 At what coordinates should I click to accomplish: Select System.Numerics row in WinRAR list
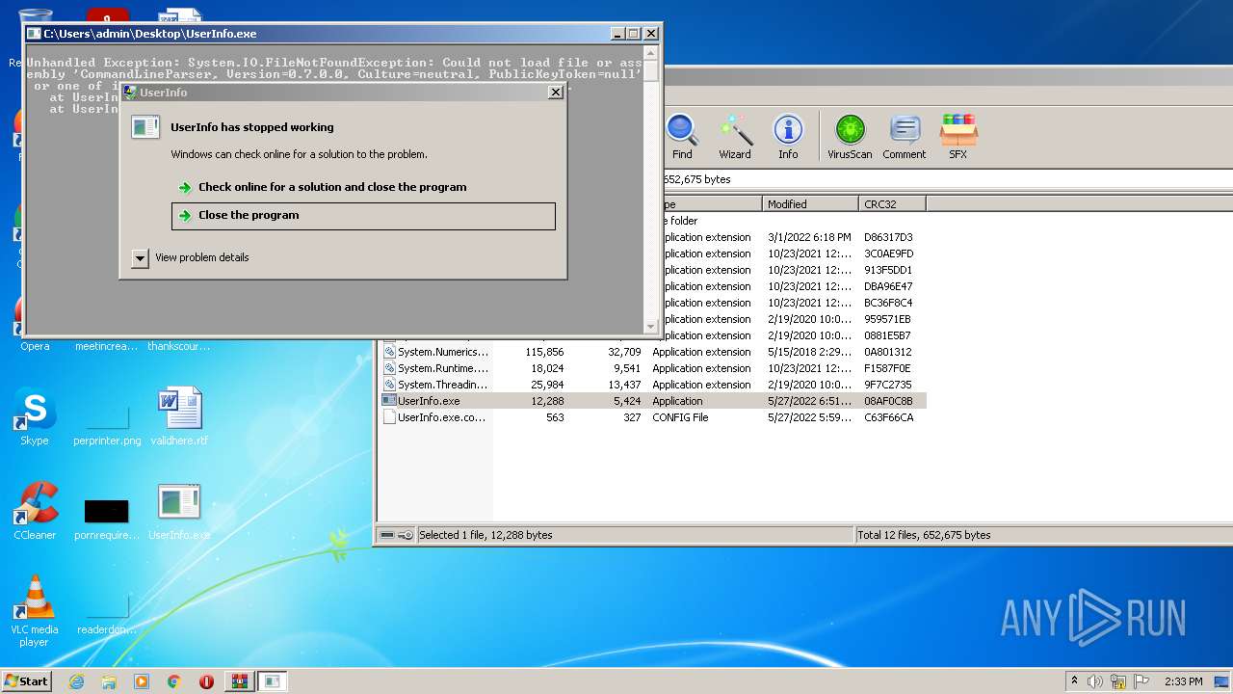point(653,352)
